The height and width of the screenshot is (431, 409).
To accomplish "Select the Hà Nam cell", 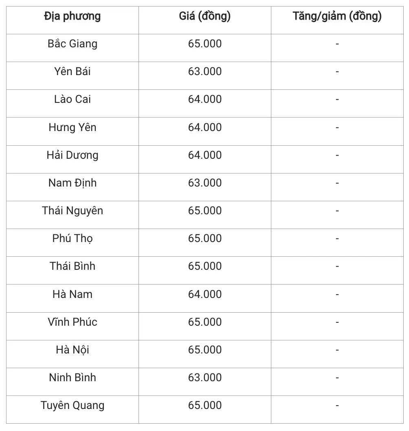I will (73, 294).
